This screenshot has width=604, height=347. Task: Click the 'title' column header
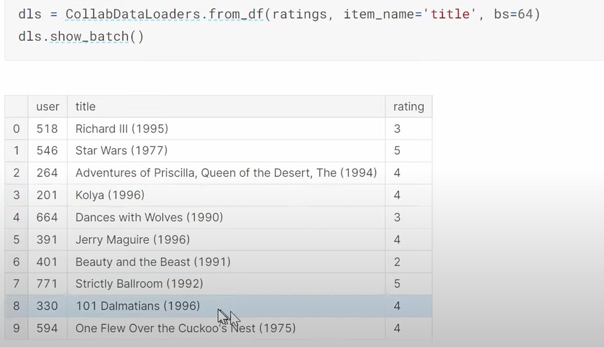[85, 107]
